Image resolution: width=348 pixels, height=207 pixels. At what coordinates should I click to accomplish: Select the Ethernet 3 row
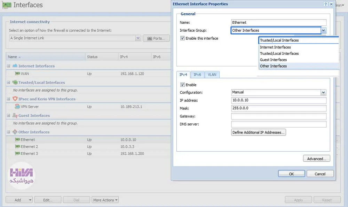pyautogui.click(x=88, y=153)
